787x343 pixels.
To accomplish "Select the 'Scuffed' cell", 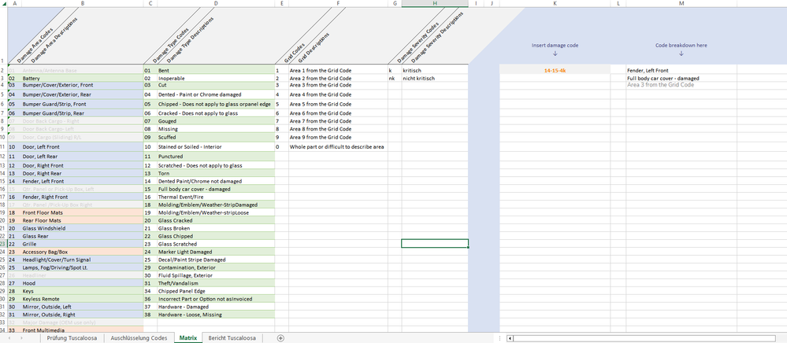I will 216,137.
